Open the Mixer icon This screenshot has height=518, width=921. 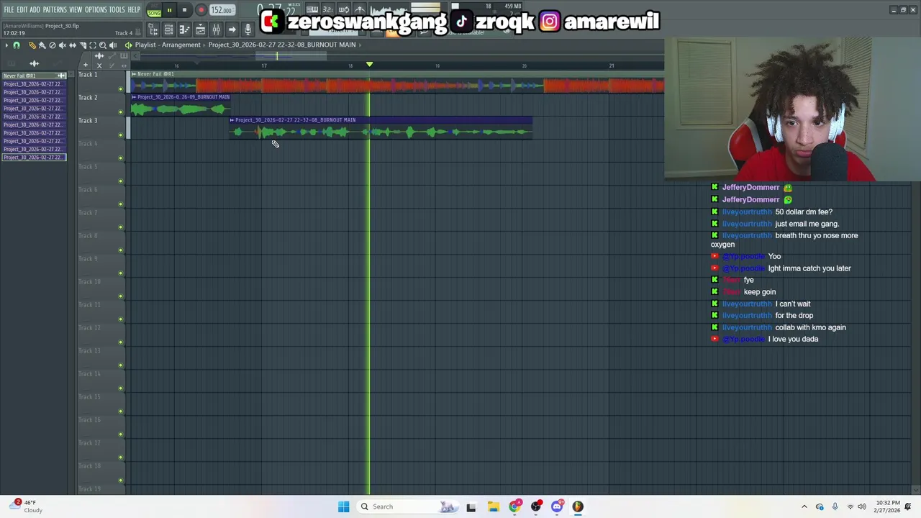pyautogui.click(x=216, y=29)
